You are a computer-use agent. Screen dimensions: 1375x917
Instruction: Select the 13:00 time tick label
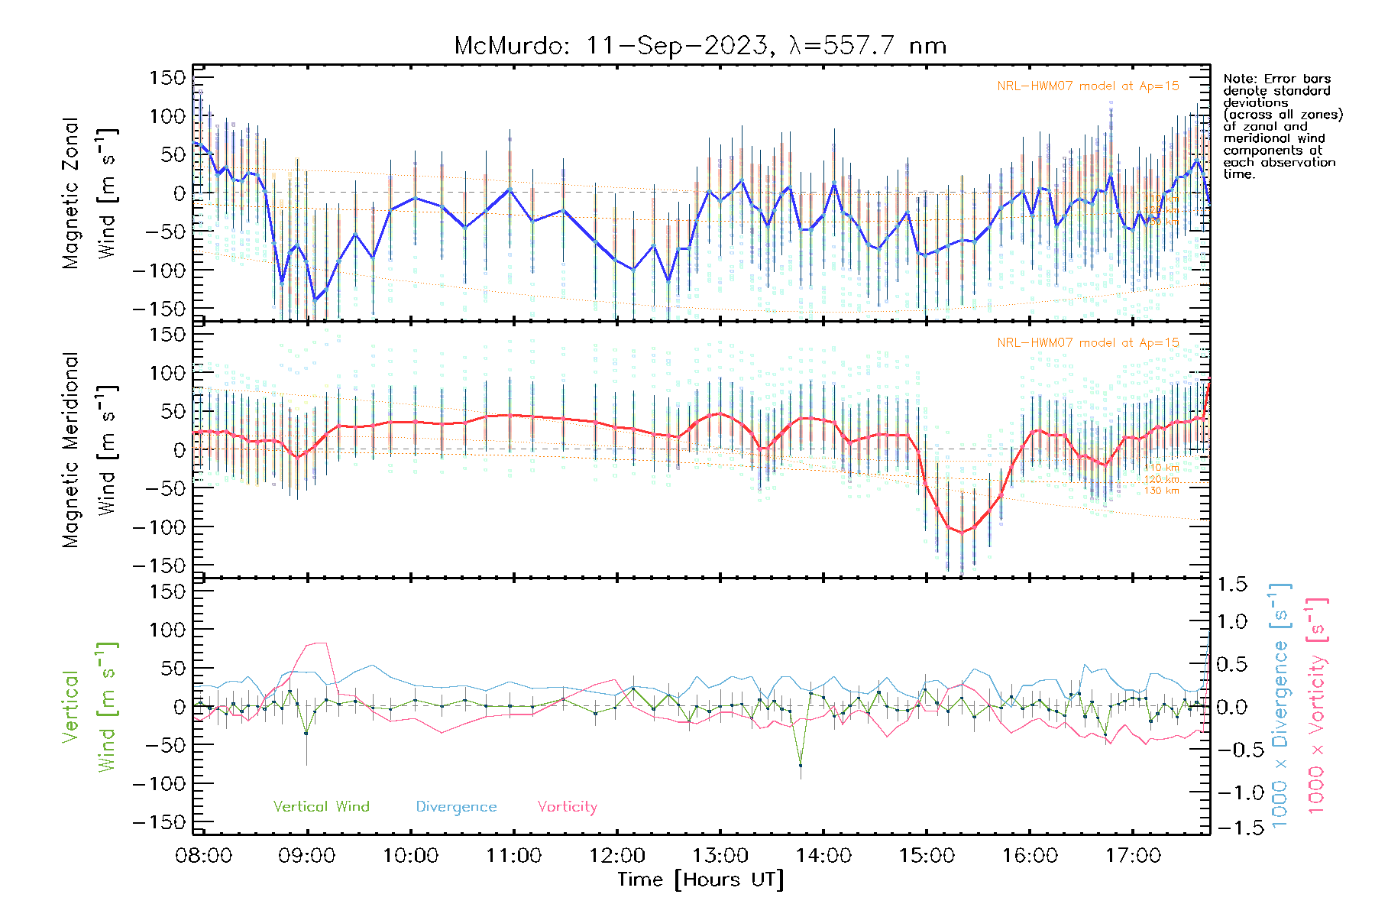[x=720, y=855]
